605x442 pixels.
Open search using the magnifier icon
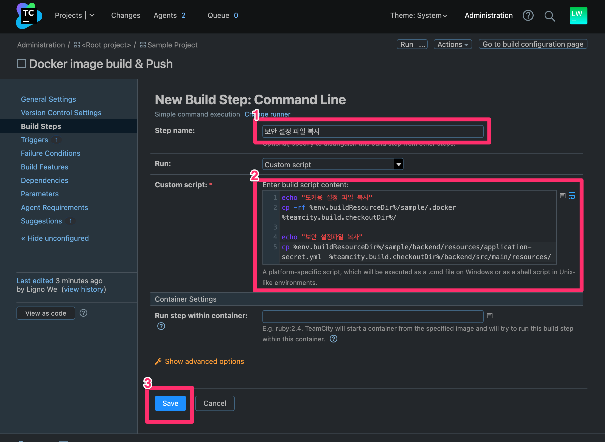point(550,16)
